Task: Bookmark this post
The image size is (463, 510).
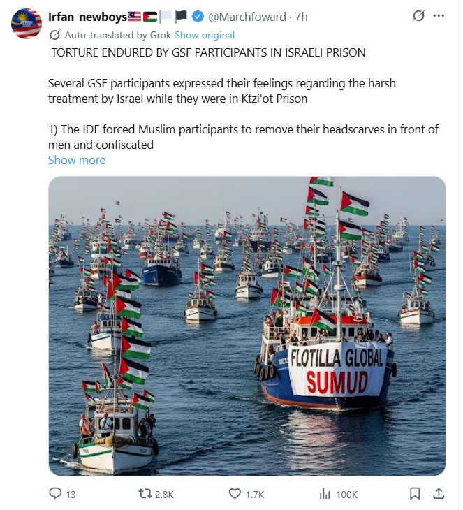Action: tap(415, 494)
